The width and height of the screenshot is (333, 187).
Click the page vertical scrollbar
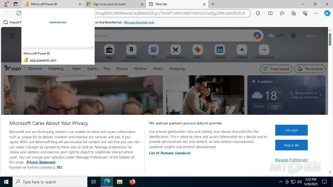(330, 39)
